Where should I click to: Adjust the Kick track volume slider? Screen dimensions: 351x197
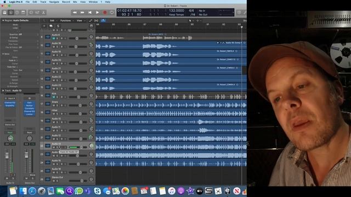coord(78,97)
